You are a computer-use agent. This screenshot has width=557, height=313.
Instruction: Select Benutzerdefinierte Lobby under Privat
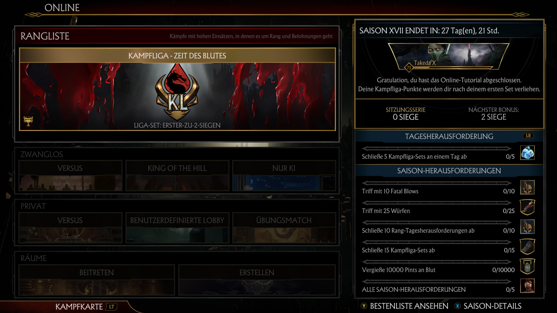point(177,228)
